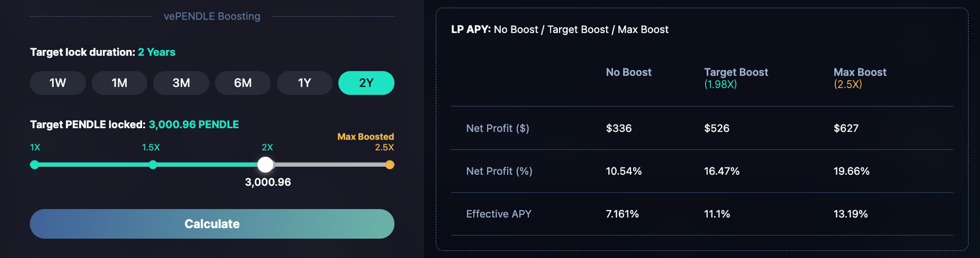Click the 13.19% Max Boost APY value

tap(851, 214)
